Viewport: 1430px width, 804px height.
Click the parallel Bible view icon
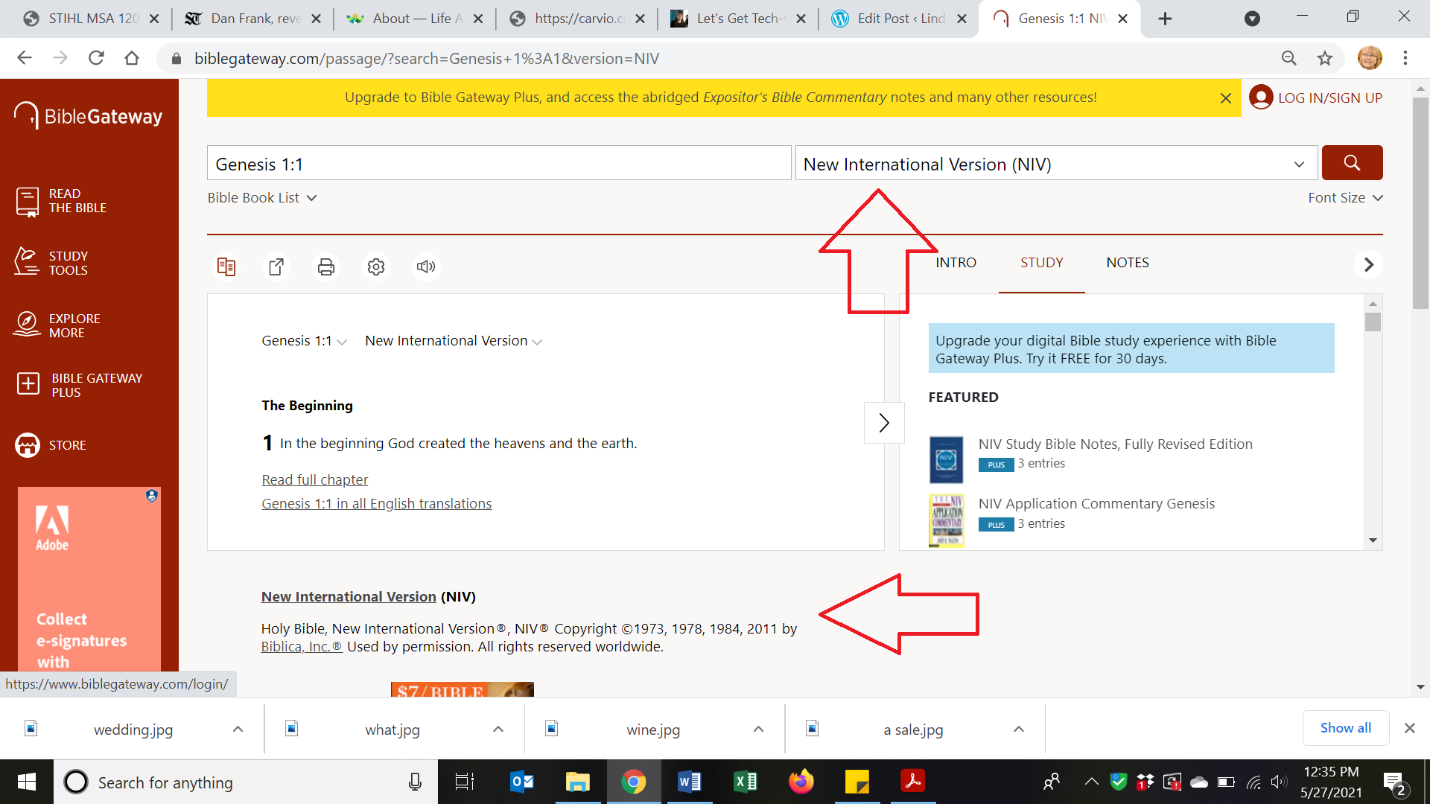pos(226,267)
